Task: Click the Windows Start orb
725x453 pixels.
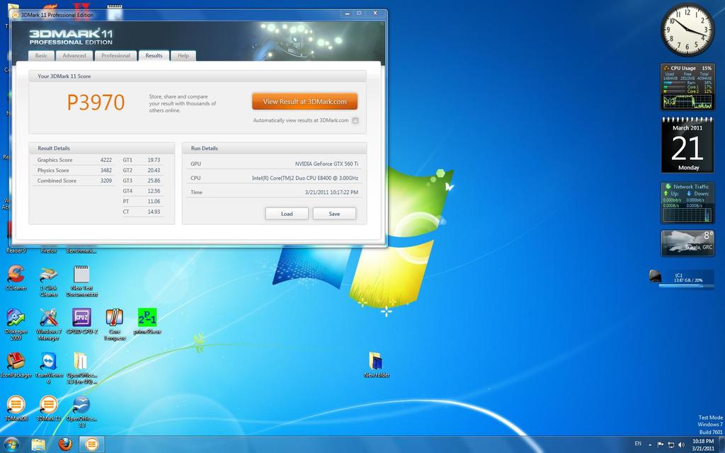Action: coord(11,445)
